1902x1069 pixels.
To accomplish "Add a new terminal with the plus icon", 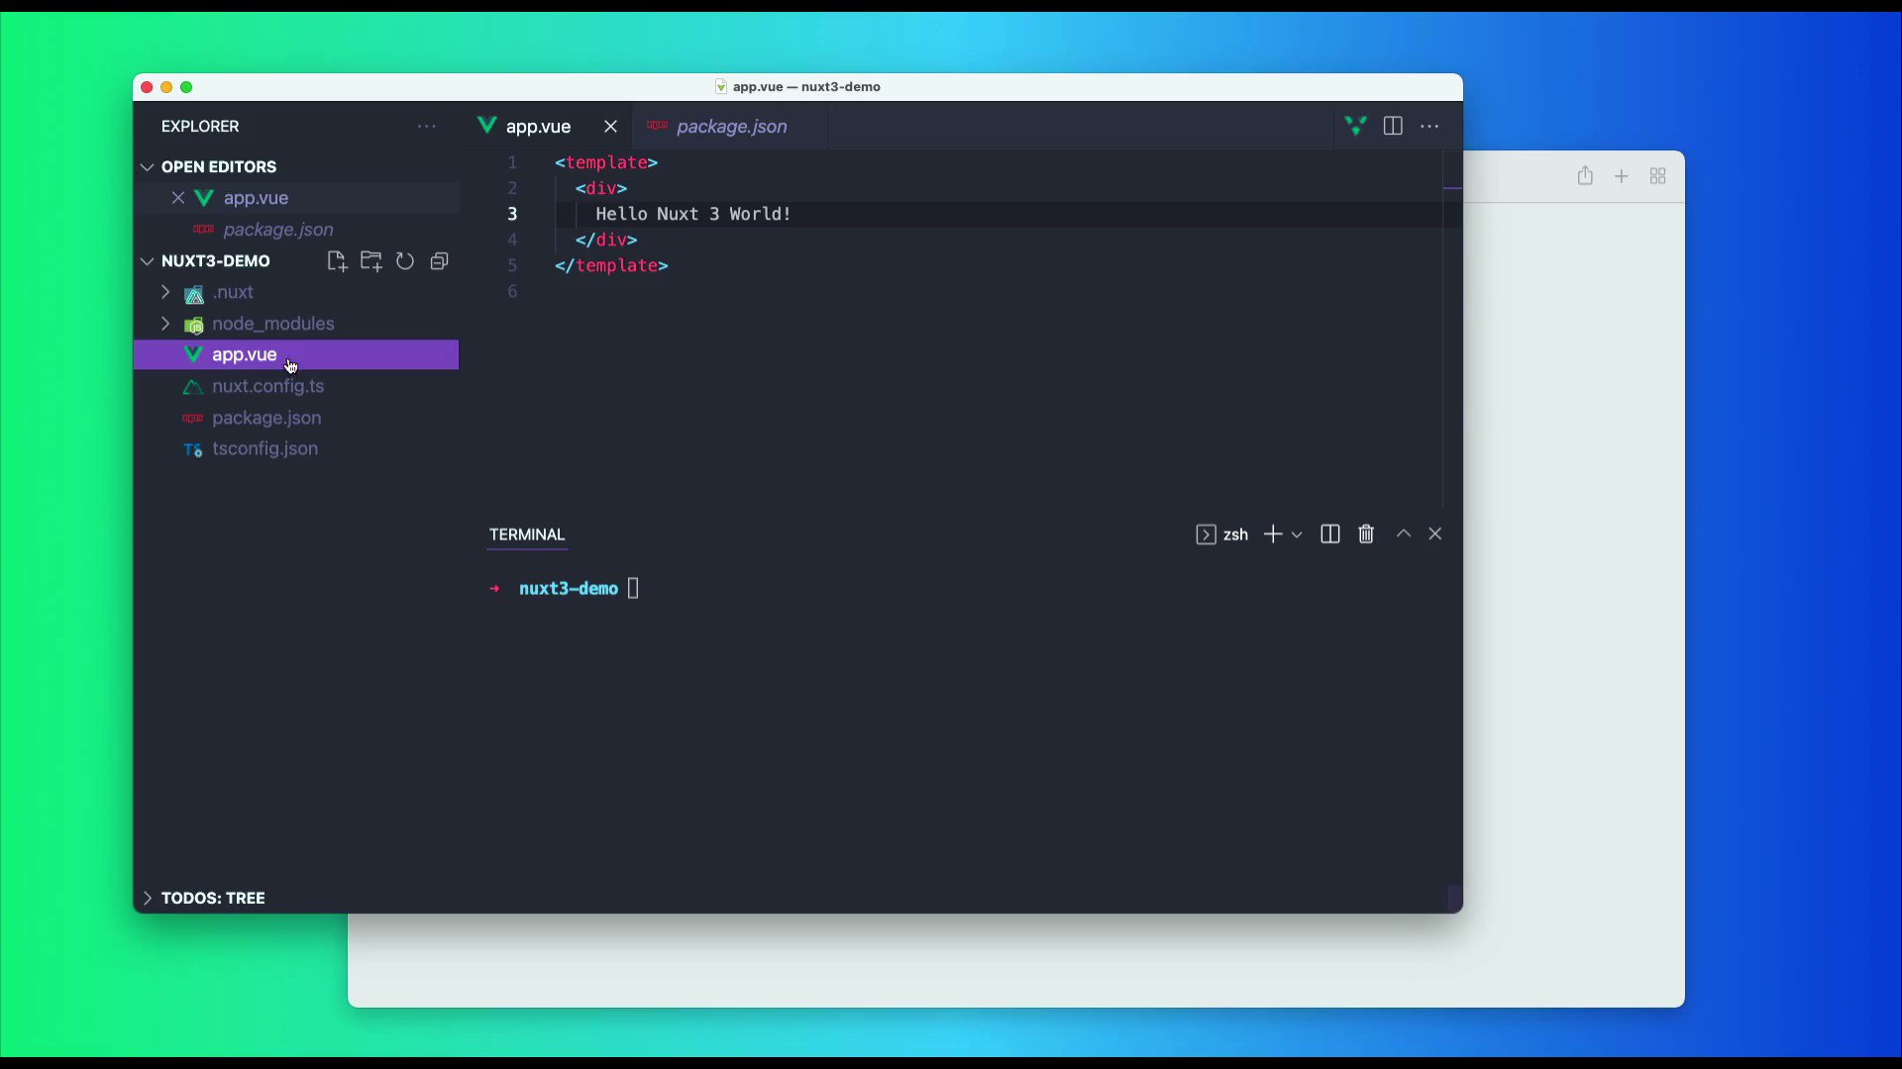I will (x=1273, y=534).
